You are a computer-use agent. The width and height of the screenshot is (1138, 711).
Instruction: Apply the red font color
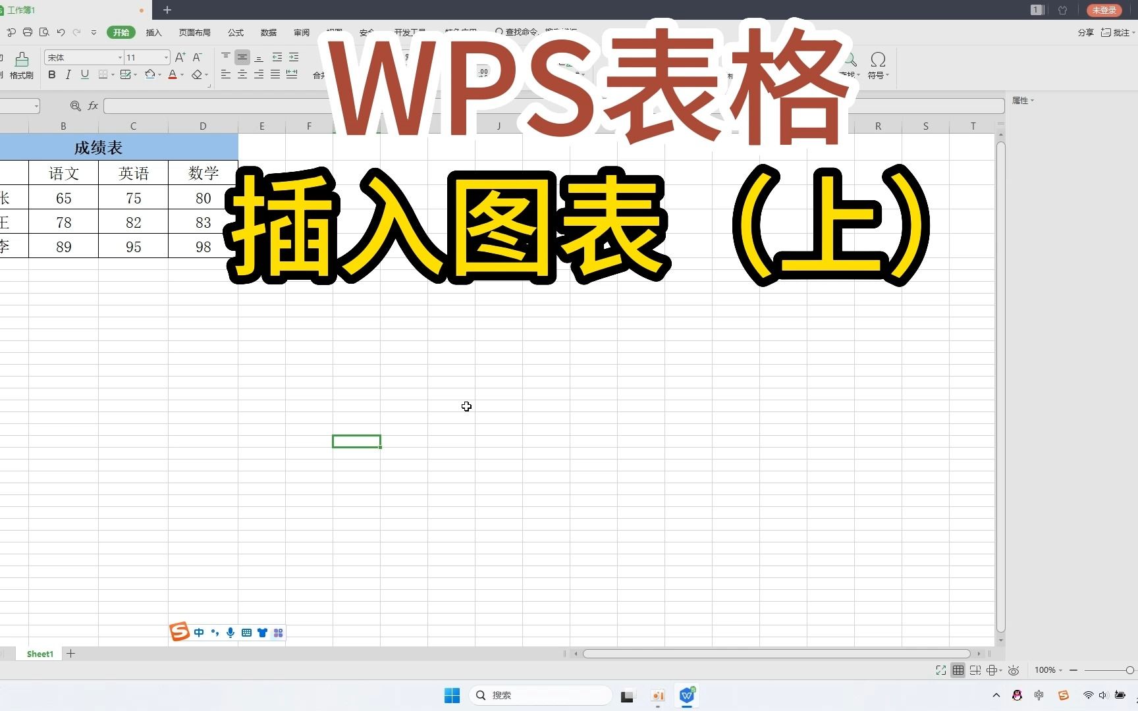(x=173, y=74)
